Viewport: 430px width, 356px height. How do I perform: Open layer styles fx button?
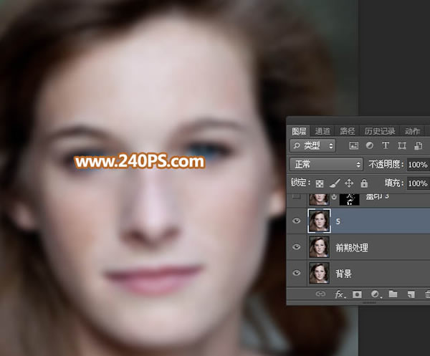(x=340, y=294)
